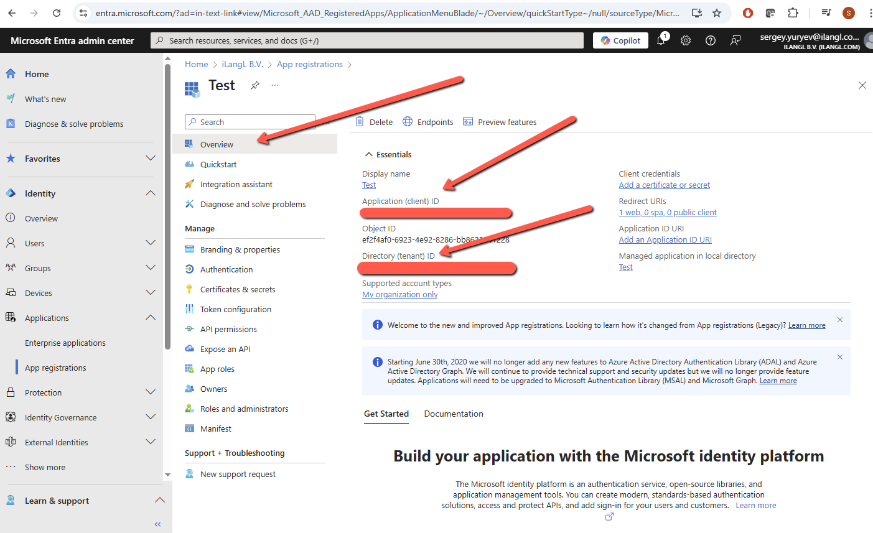The height and width of the screenshot is (533, 873).
Task: Click Add a certificate or secret
Action: point(665,185)
